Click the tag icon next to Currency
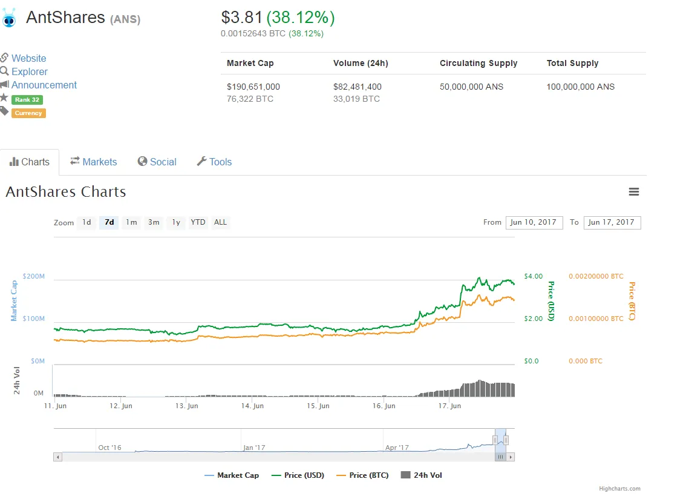This screenshot has width=689, height=496. [4, 111]
